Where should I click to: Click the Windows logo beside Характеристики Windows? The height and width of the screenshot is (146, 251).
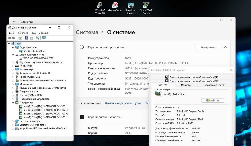[82, 117]
